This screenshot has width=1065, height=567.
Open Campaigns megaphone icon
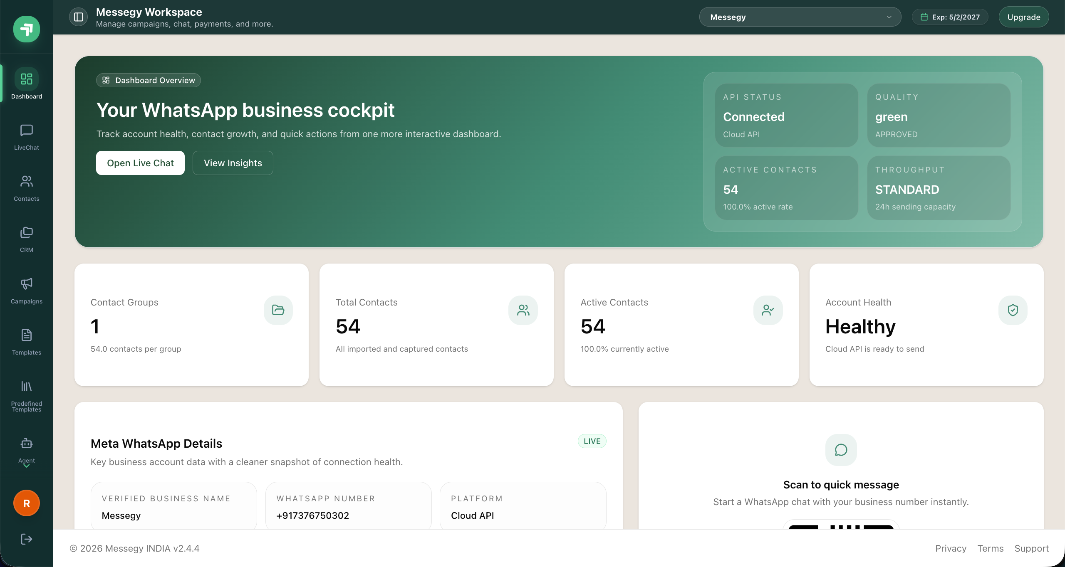pyautogui.click(x=27, y=283)
